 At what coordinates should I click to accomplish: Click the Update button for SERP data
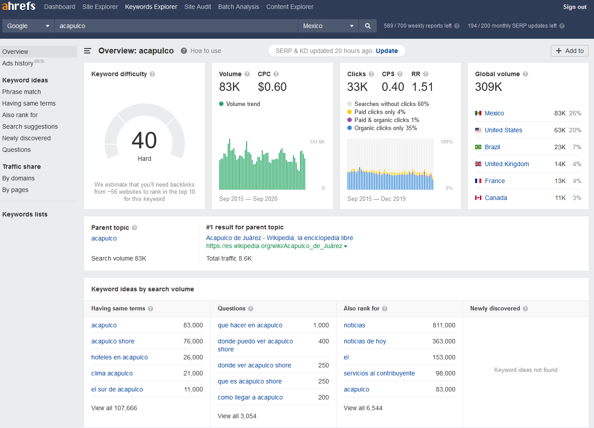click(x=387, y=51)
